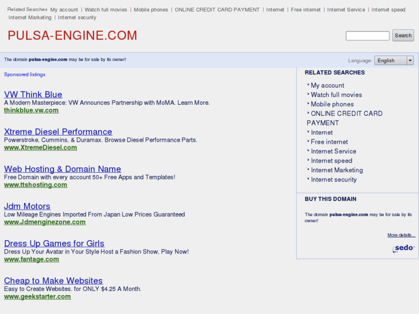Select Free internet in top bar
Viewport: 419px width, 314px height.
(305, 10)
